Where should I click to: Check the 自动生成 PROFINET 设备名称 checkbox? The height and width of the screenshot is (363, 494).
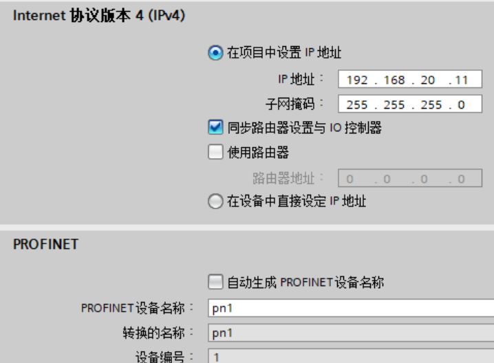coord(215,281)
